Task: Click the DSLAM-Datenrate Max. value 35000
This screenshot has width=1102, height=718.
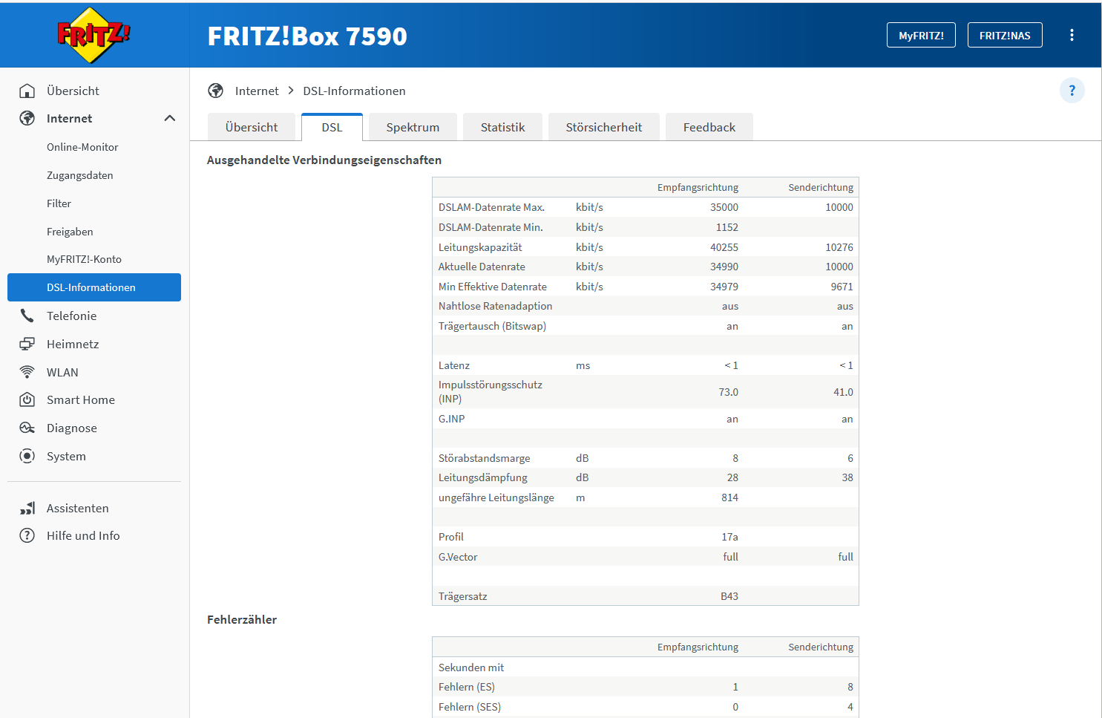Action: coord(724,207)
